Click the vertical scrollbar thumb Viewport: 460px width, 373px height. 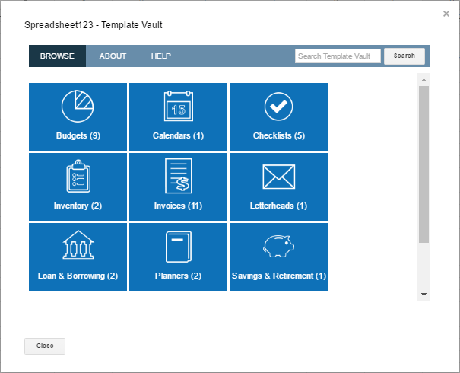424,164
